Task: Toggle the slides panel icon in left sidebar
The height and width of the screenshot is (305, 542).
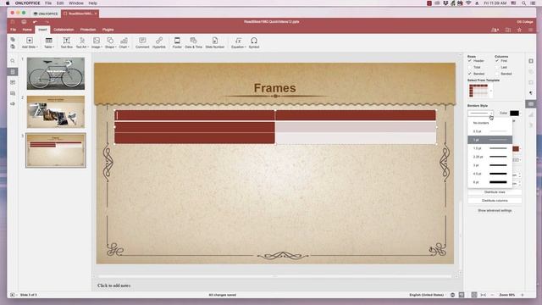Action: tap(13, 71)
